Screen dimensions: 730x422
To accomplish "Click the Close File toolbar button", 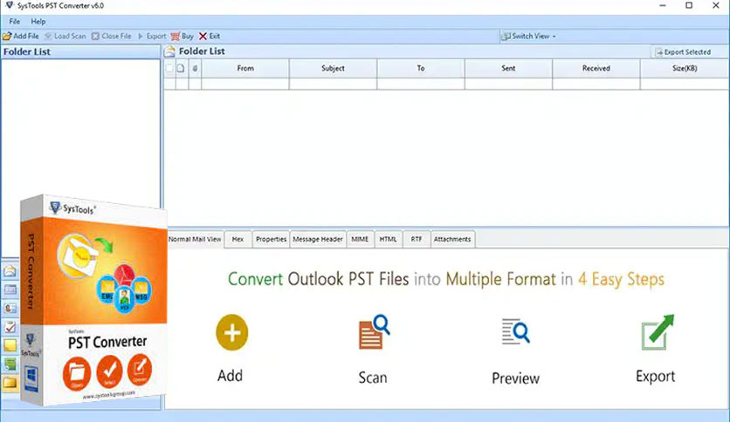I will [x=112, y=36].
